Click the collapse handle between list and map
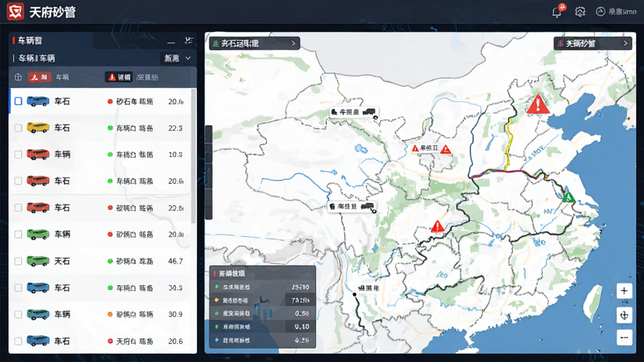644x362 pixels. (209, 172)
